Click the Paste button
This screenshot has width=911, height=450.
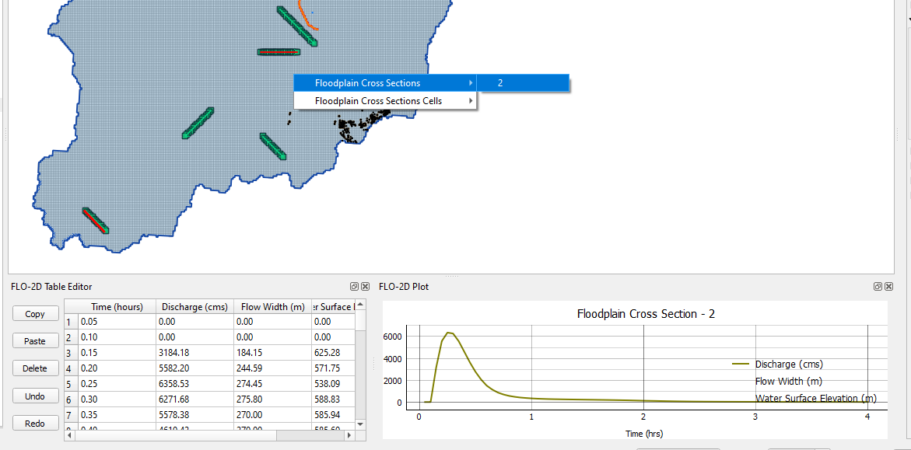pos(35,341)
